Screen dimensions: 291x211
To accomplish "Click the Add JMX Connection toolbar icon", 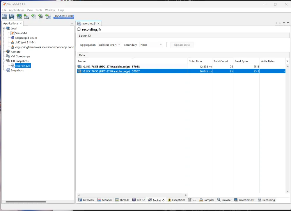I will pos(26,17).
